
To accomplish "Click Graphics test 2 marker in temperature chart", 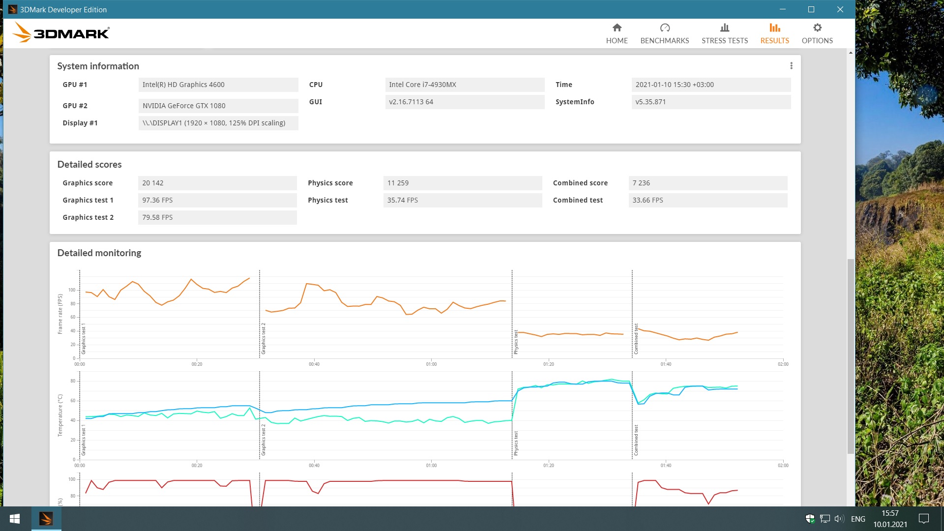I will [x=263, y=440].
